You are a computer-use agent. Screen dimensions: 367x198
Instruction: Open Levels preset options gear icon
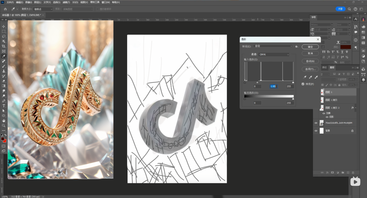[x=297, y=46]
